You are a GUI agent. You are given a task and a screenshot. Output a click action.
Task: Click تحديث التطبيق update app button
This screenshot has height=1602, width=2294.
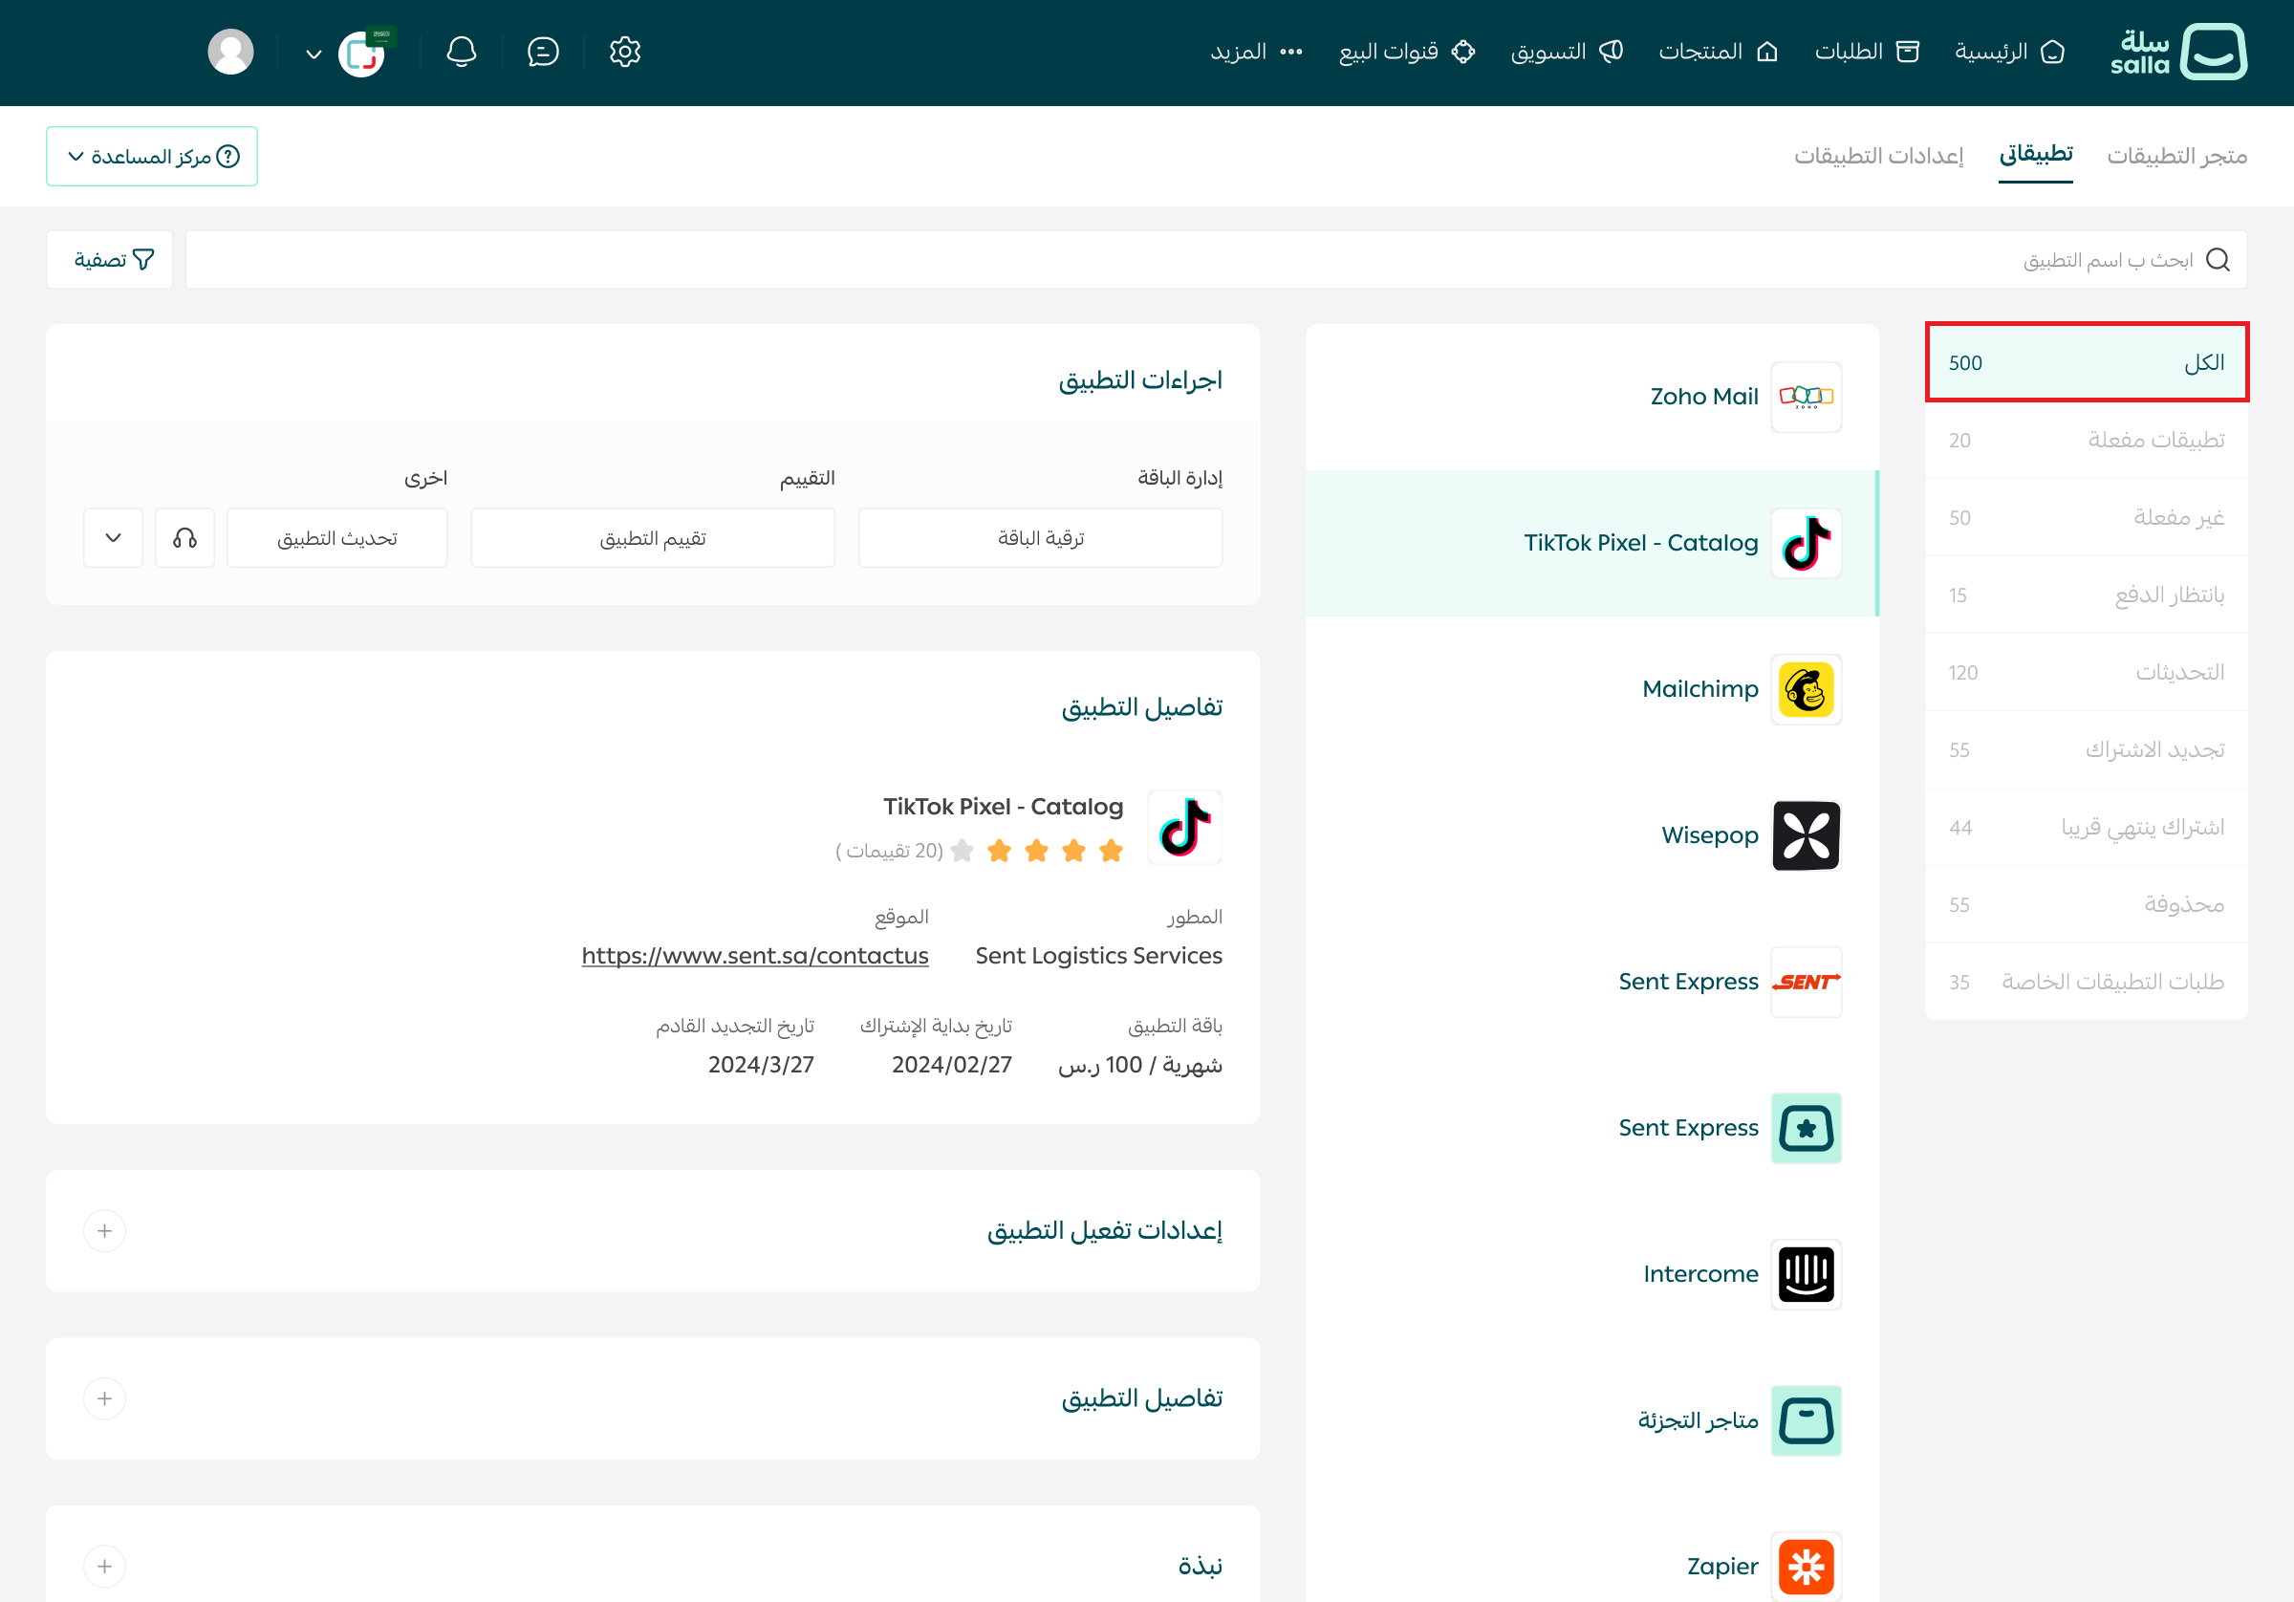click(x=336, y=538)
